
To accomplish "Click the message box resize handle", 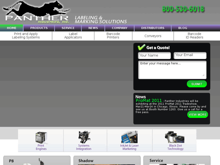I will click(x=203, y=75).
